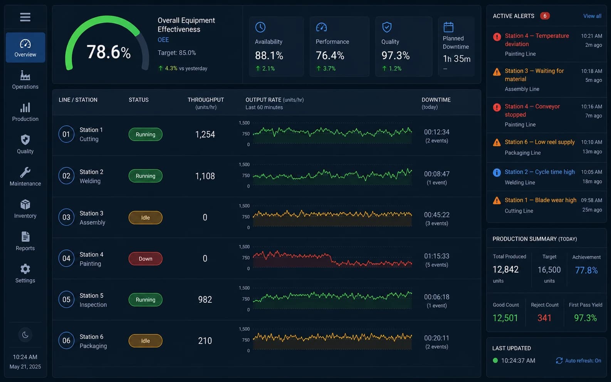Click Down status badge for Station 4
The width and height of the screenshot is (611, 382).
coord(146,259)
